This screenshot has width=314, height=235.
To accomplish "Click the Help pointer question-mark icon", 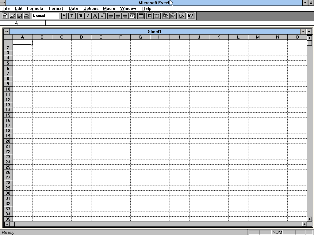I will point(191,16).
